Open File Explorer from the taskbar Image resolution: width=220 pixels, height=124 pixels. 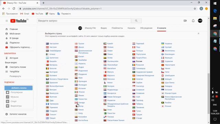point(215,18)
